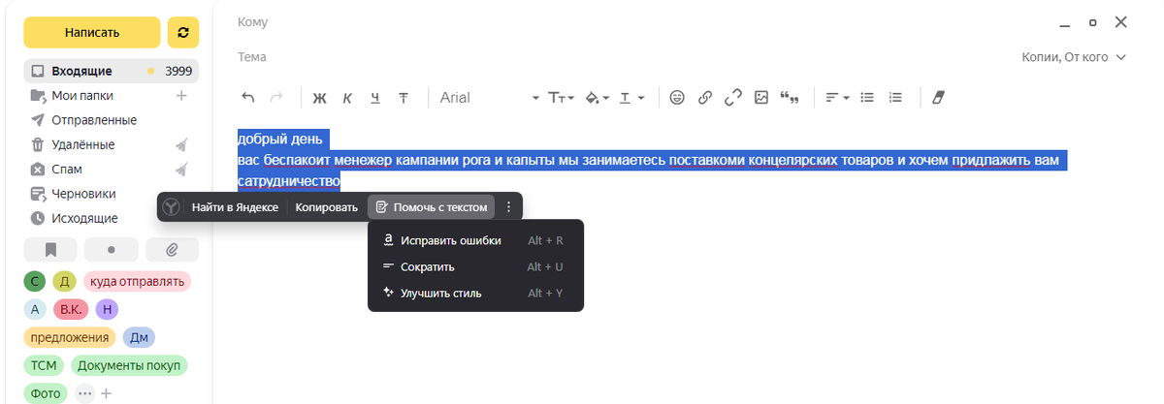The image size is (1164, 404).
Task: Insert a hyperlink
Action: point(705,97)
